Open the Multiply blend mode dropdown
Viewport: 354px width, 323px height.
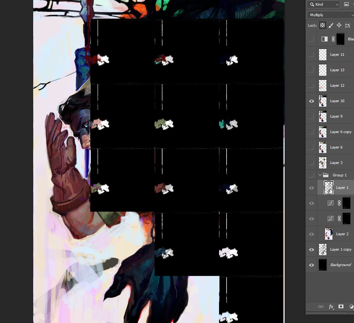(331, 15)
